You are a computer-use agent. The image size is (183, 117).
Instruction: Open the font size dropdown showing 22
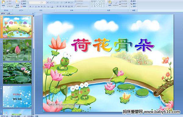click(43, 2)
